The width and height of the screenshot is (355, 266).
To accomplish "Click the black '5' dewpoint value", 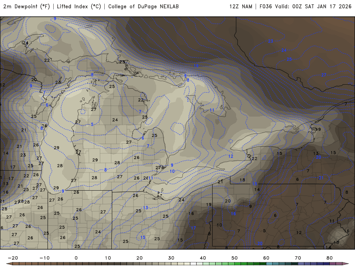I will [x=264, y=231].
